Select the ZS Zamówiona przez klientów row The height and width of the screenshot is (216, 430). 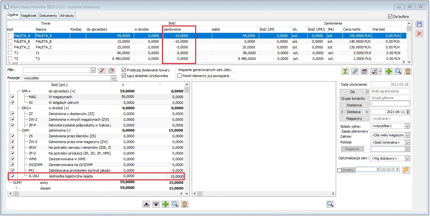97,136
